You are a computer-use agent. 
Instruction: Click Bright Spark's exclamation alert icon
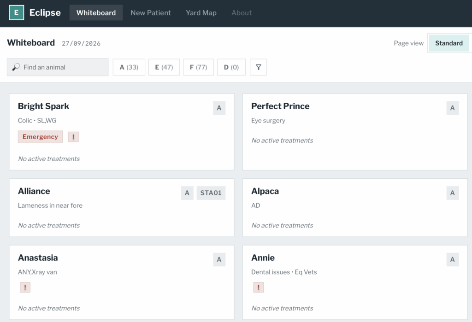tap(73, 137)
